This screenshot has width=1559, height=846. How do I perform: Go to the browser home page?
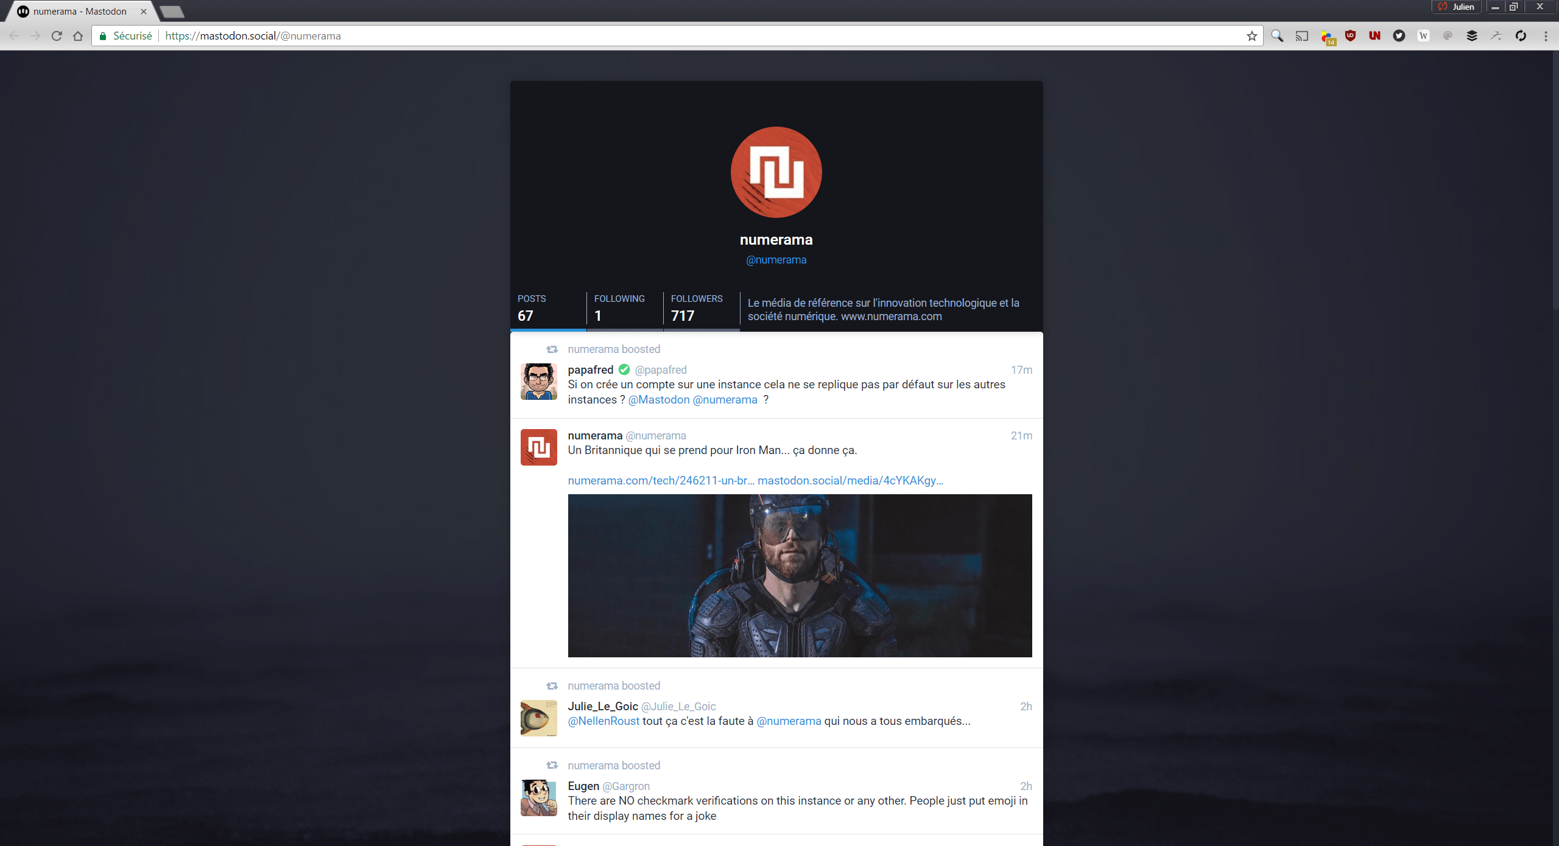(x=78, y=36)
